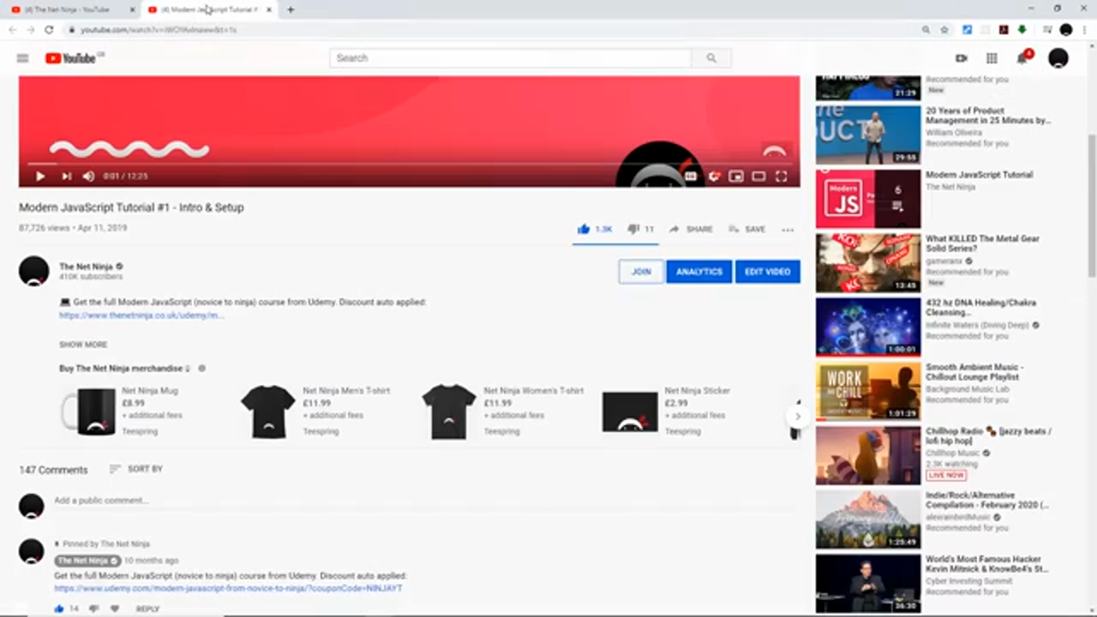The height and width of the screenshot is (617, 1097).
Task: Open the YouTube apps grid
Action: tap(992, 58)
